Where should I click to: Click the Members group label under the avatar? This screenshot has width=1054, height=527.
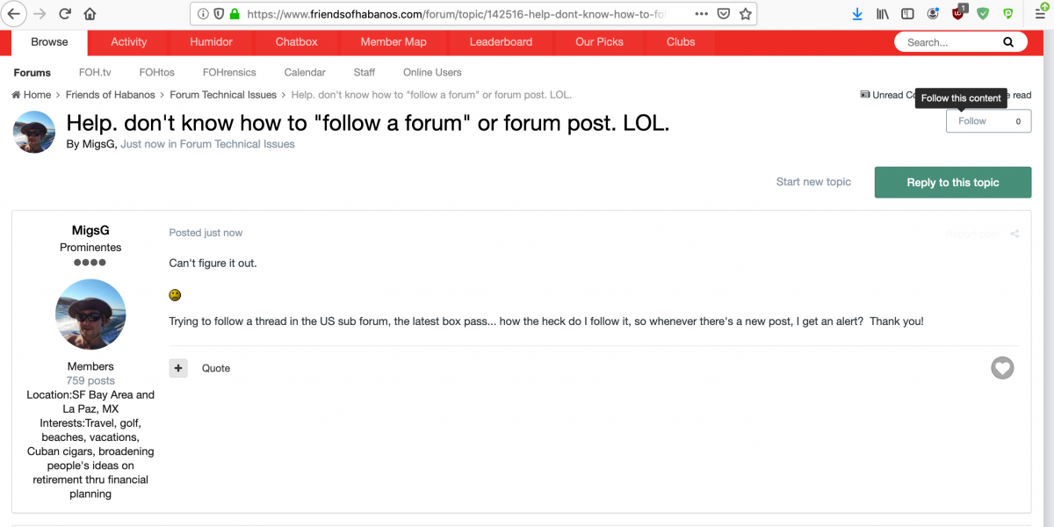coord(90,366)
